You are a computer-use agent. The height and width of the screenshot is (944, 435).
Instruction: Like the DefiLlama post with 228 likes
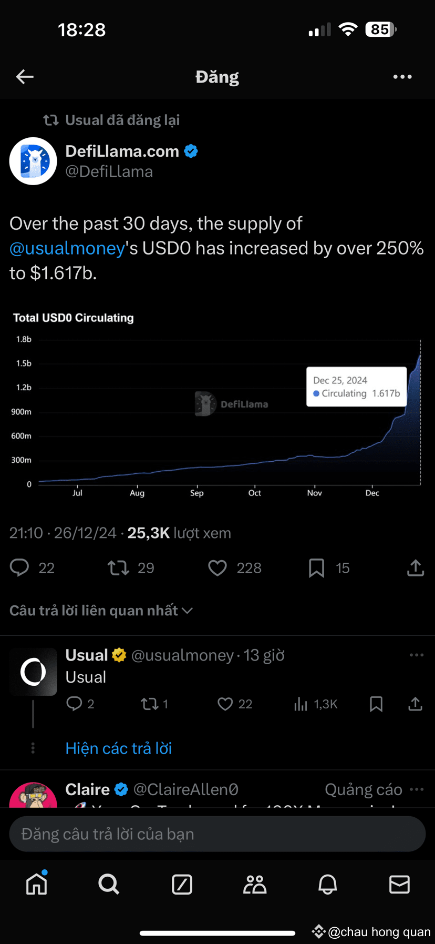[217, 568]
